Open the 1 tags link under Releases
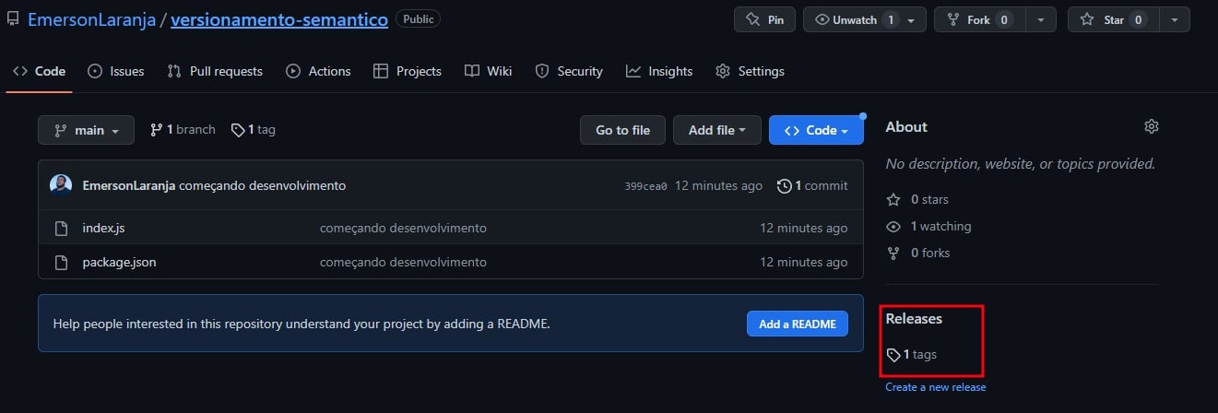Viewport: 1218px width, 413px height. click(x=912, y=354)
